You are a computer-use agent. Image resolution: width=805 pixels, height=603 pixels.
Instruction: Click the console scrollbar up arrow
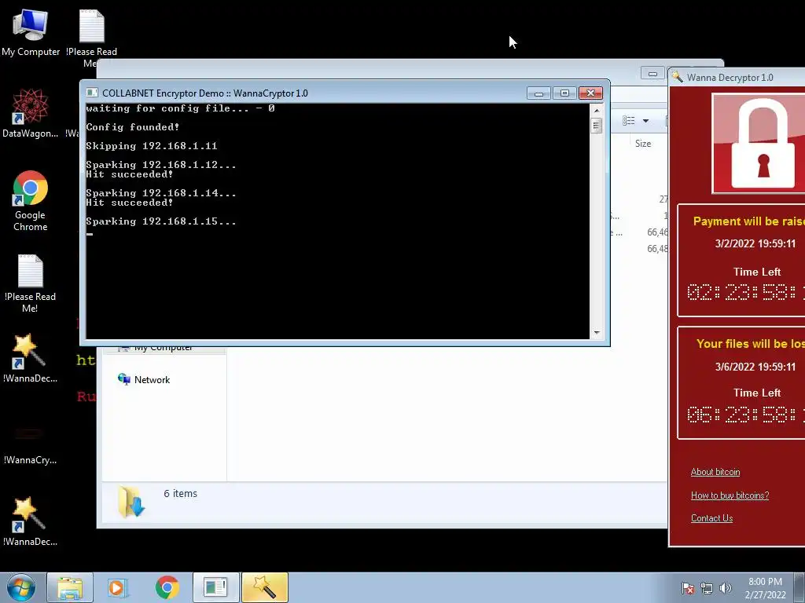597,110
